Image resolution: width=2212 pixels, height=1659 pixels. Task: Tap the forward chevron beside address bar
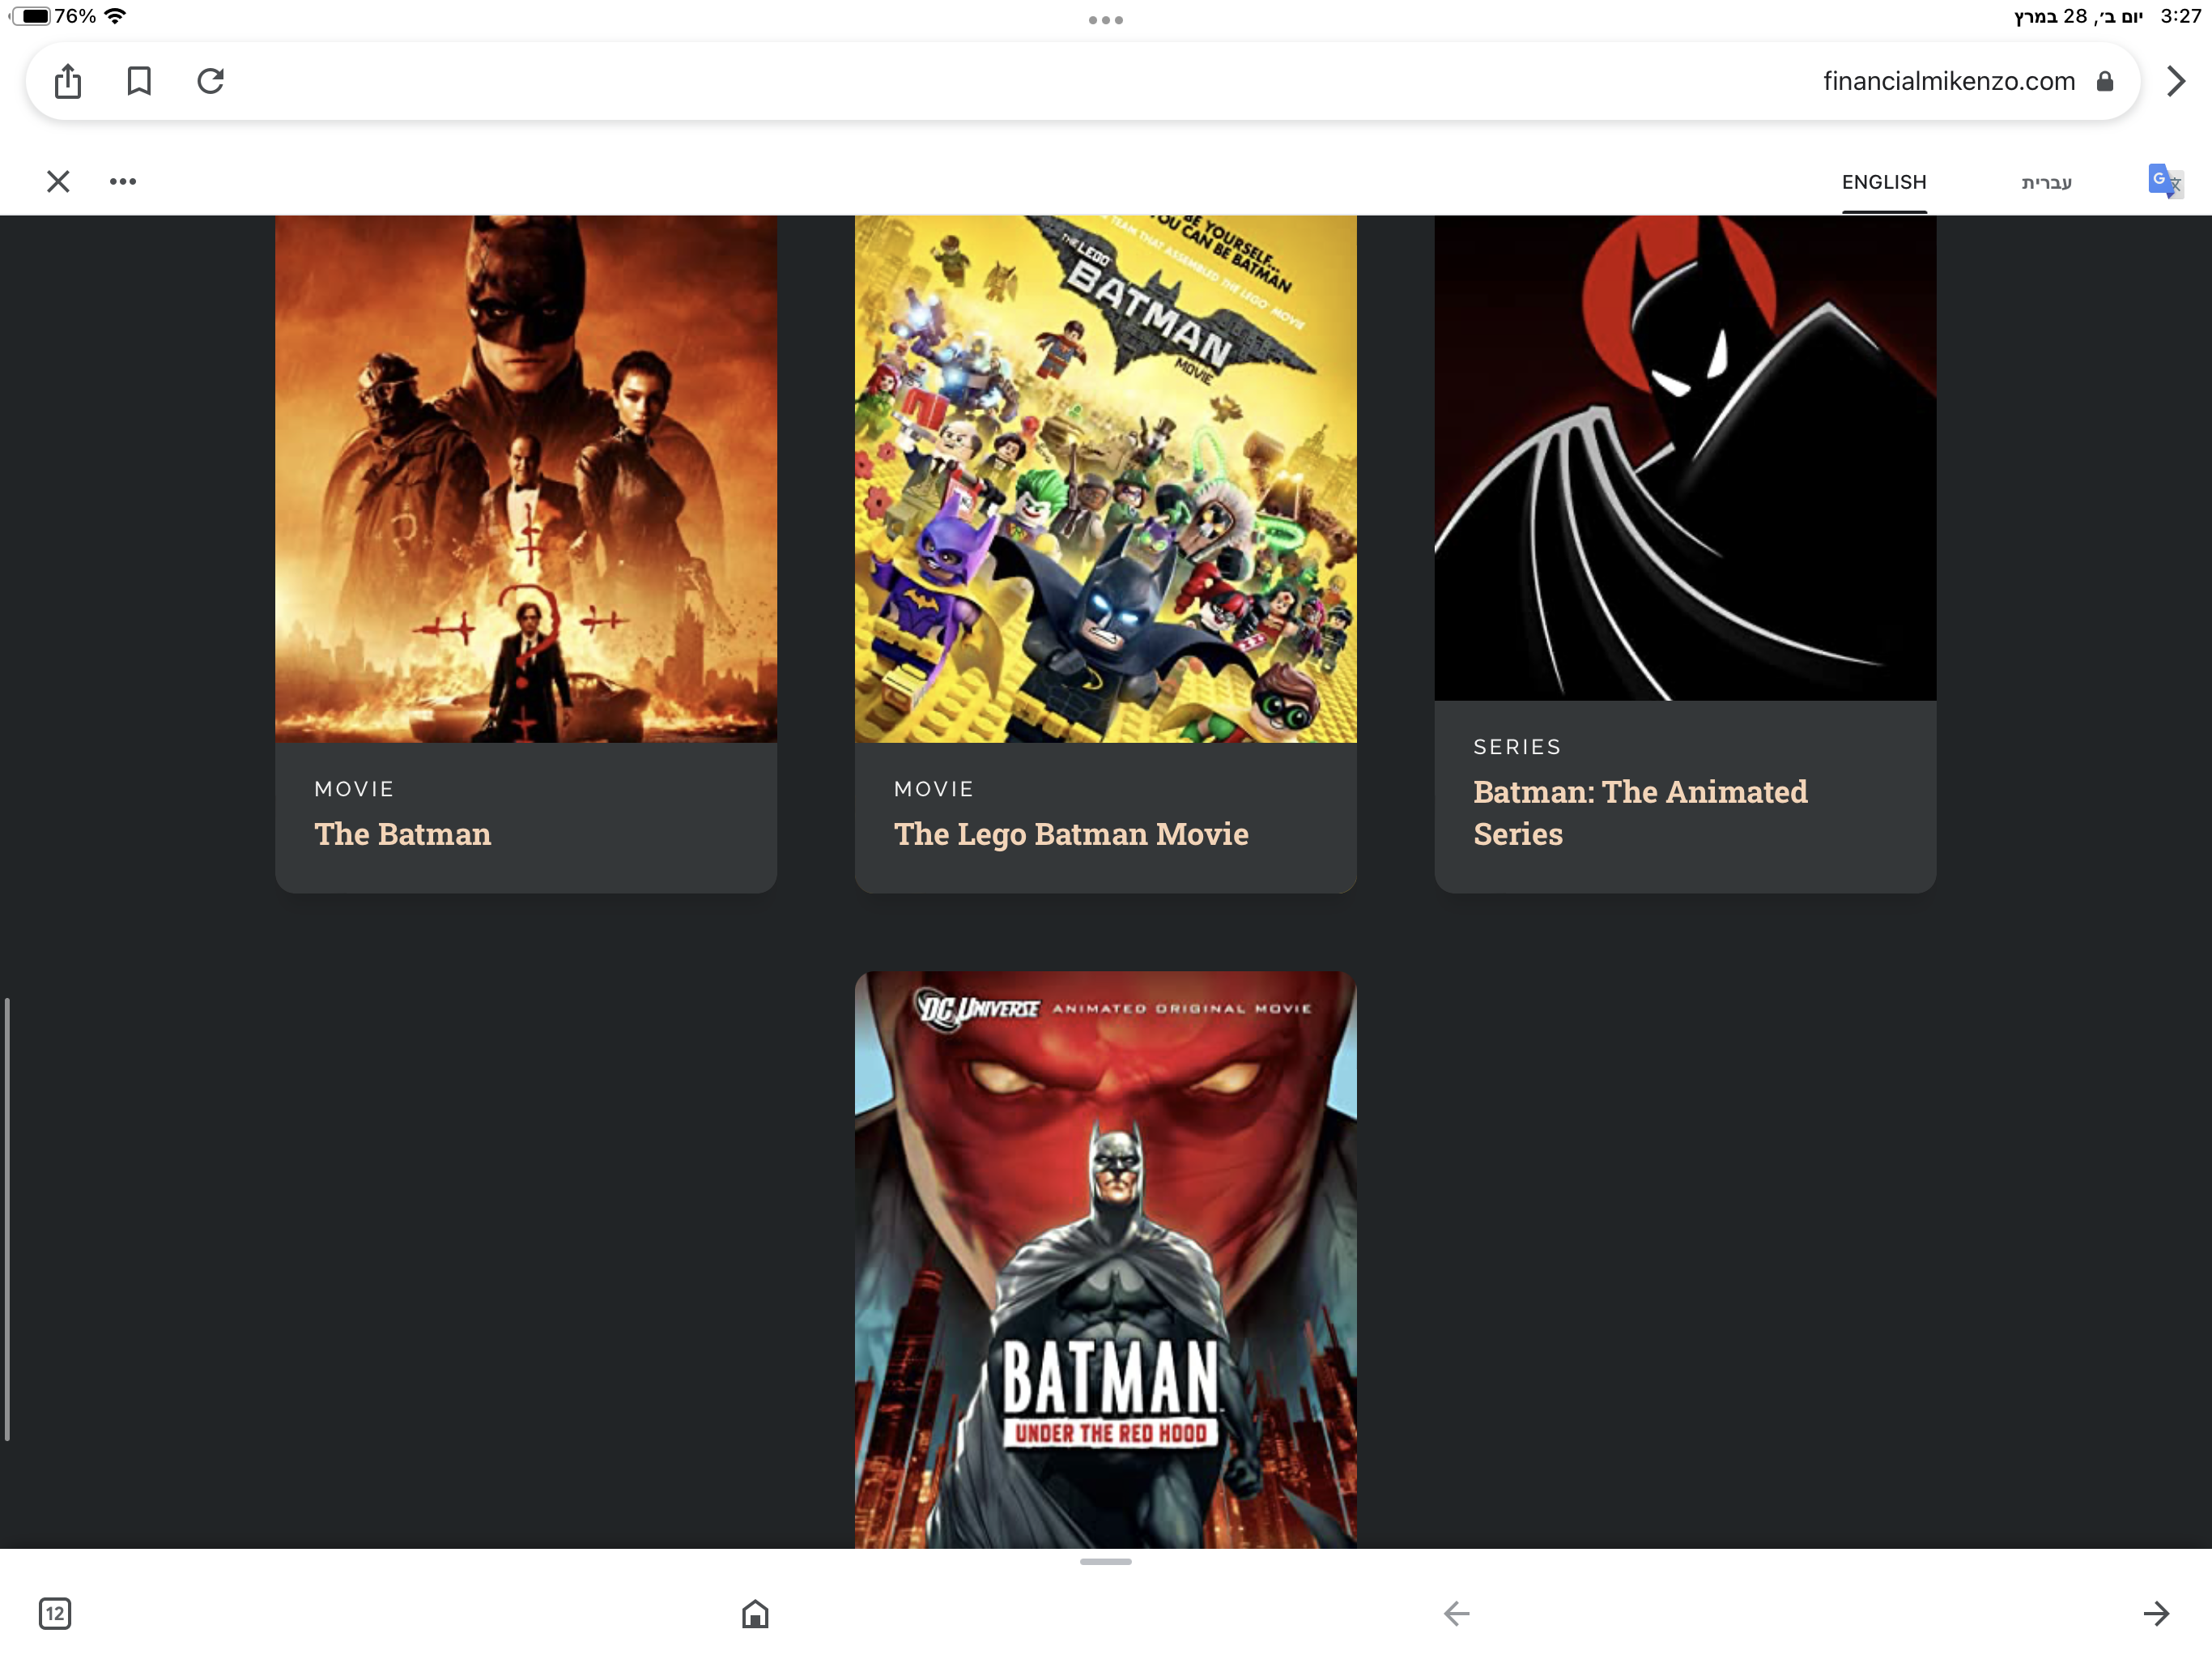point(2176,81)
